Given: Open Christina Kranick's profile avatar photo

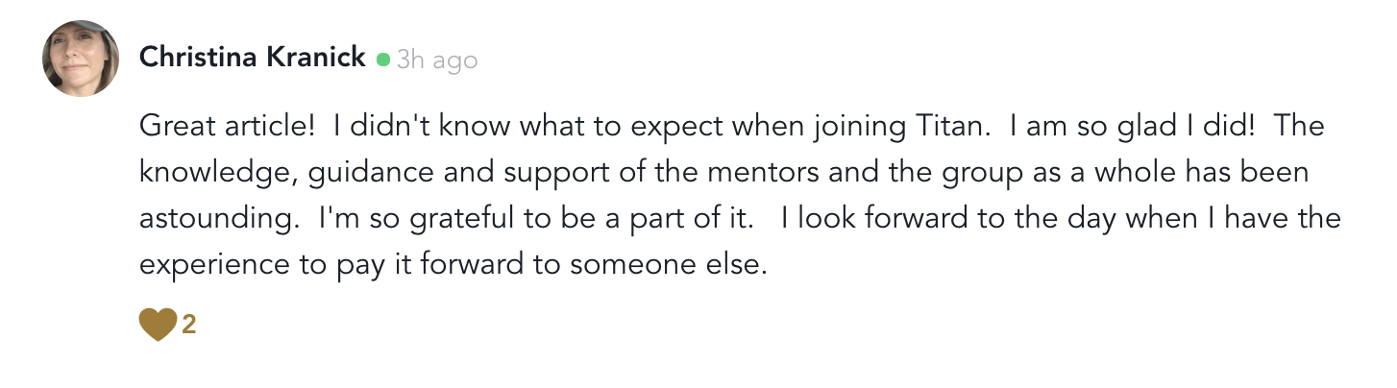Looking at the screenshot, I should pyautogui.click(x=81, y=59).
